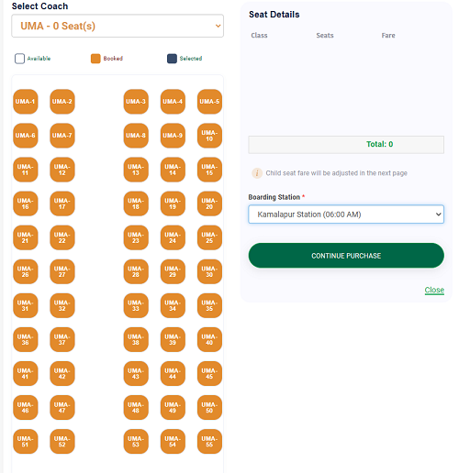Expand the Boarding Station dropdown
459x473 pixels.
pyautogui.click(x=346, y=214)
